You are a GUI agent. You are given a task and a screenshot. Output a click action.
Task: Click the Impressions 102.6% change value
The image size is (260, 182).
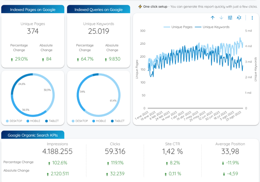60,163
